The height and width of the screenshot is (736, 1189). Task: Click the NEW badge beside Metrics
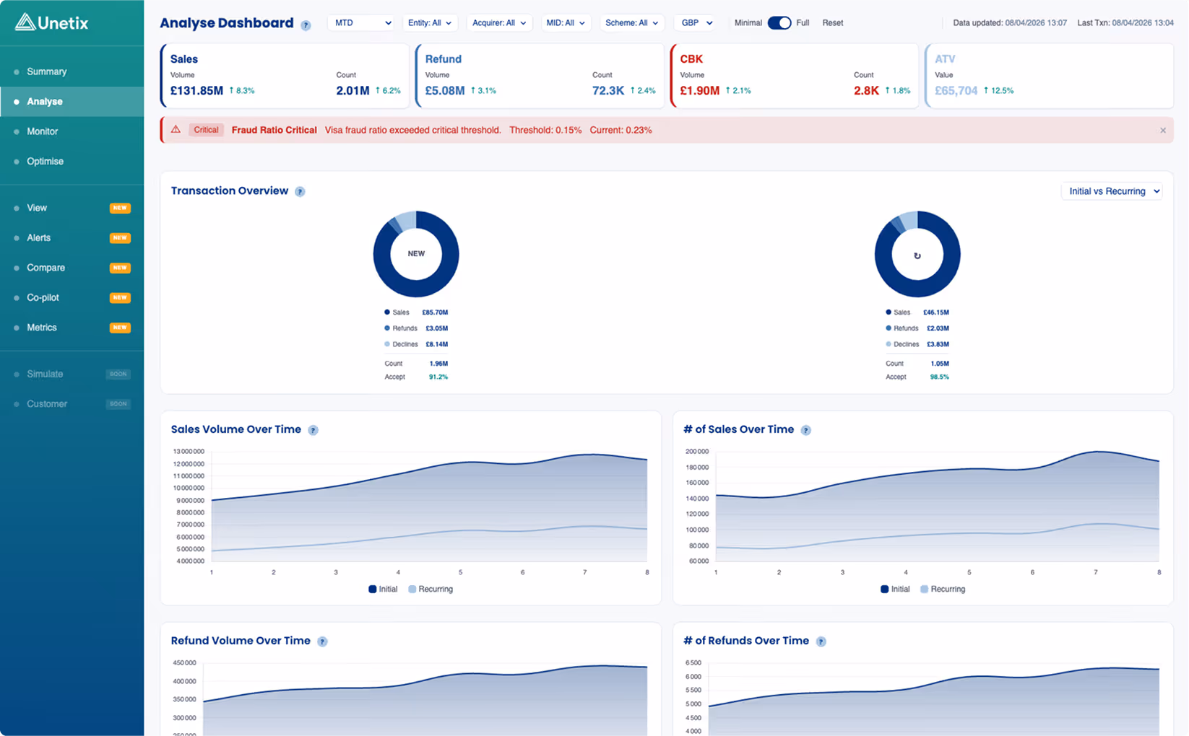click(120, 328)
